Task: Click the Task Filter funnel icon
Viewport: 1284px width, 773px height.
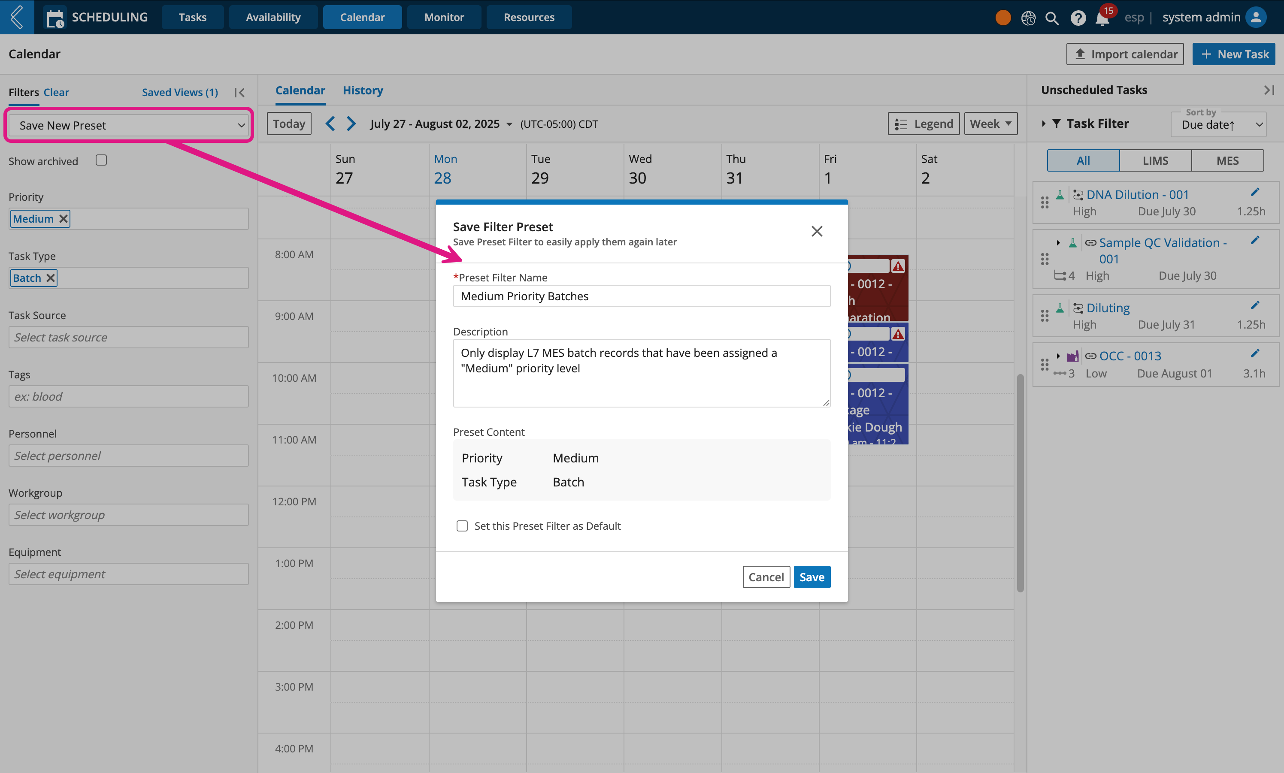Action: coord(1056,124)
